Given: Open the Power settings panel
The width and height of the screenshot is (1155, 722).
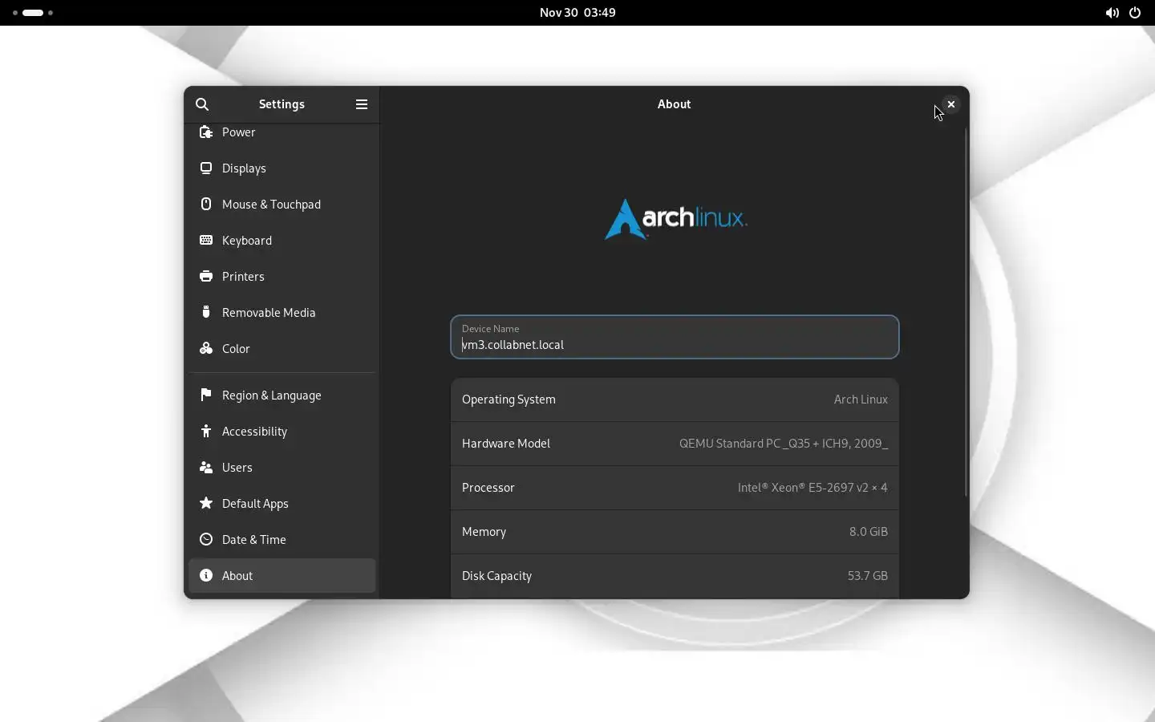Looking at the screenshot, I should [282, 132].
